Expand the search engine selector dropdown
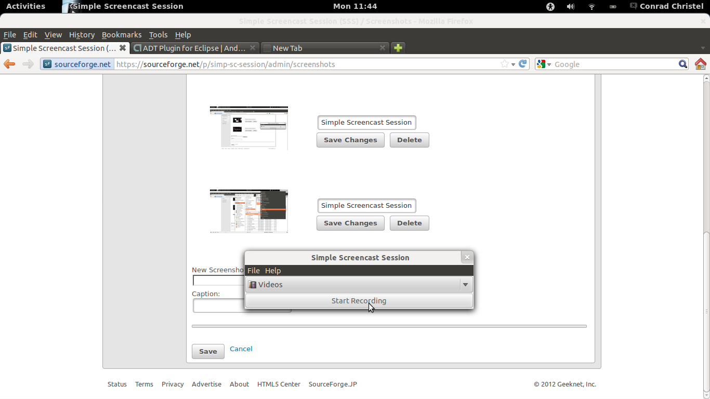The height and width of the screenshot is (399, 710). point(548,64)
